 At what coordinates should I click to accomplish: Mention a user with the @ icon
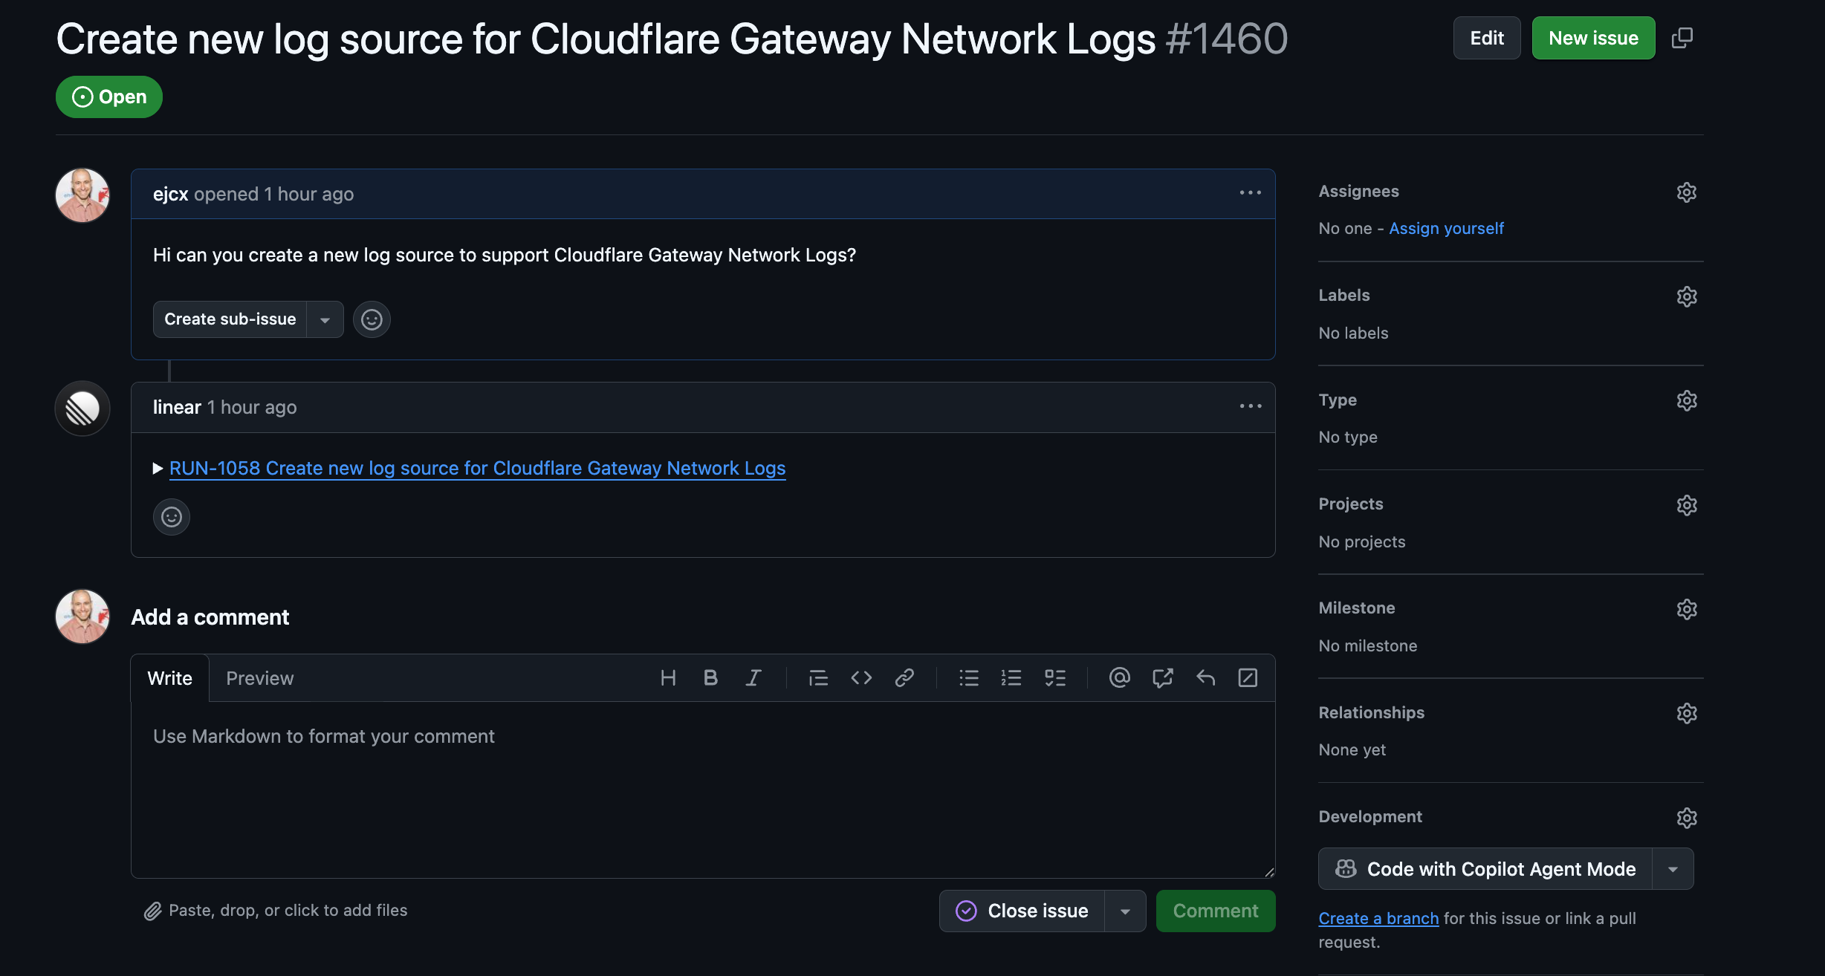[x=1119, y=677]
